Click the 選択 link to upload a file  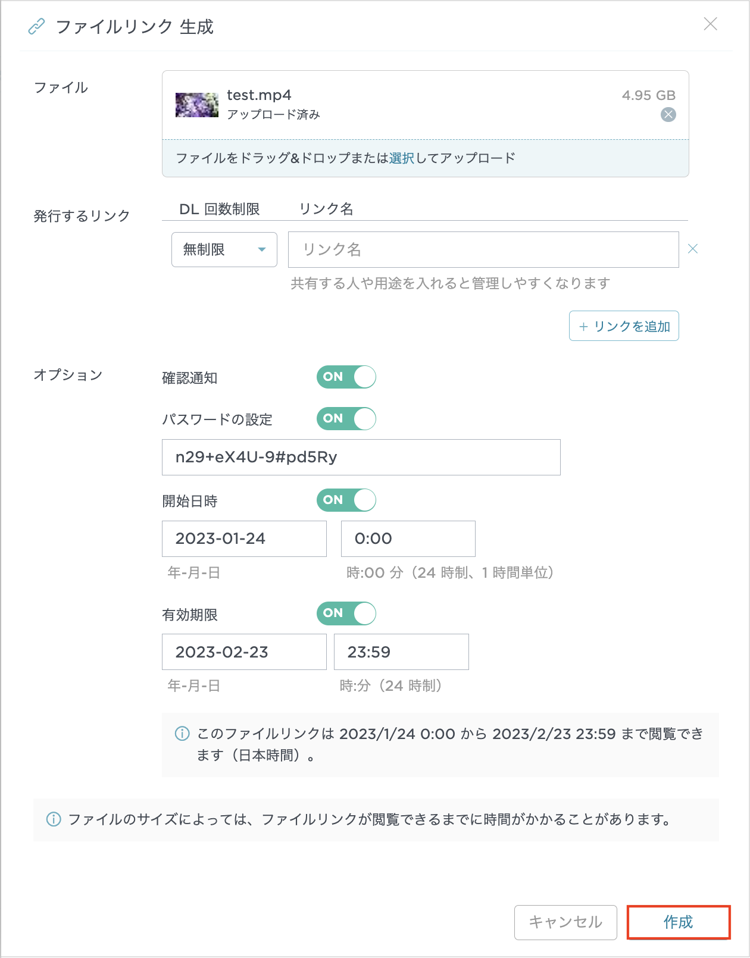coord(402,158)
